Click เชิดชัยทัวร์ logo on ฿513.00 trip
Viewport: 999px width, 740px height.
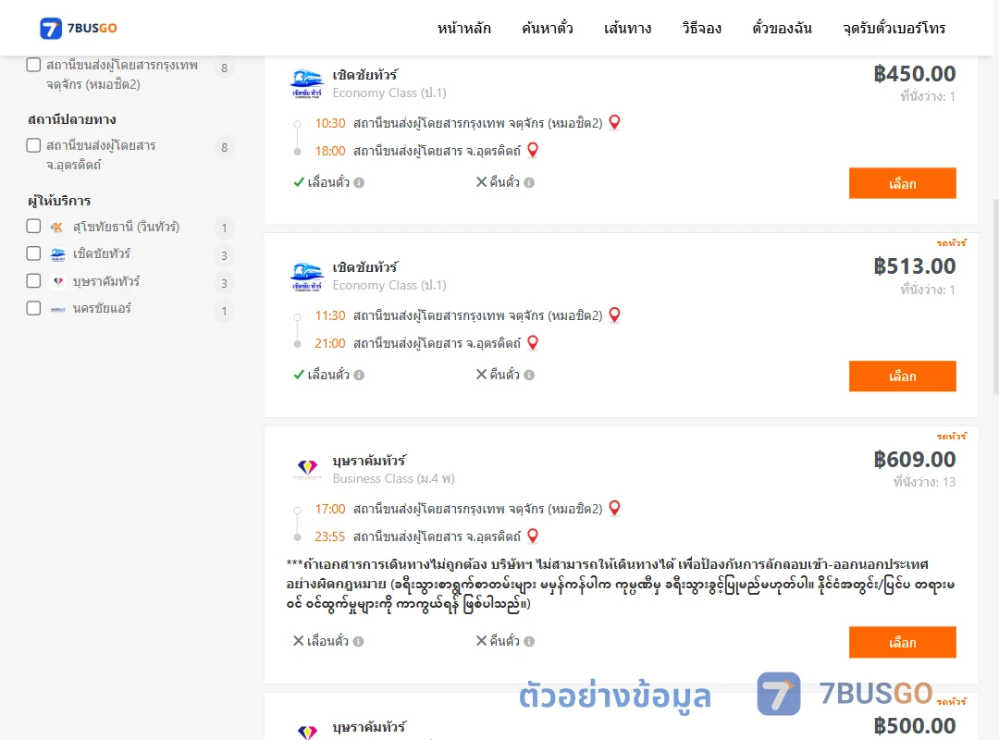pyautogui.click(x=306, y=276)
